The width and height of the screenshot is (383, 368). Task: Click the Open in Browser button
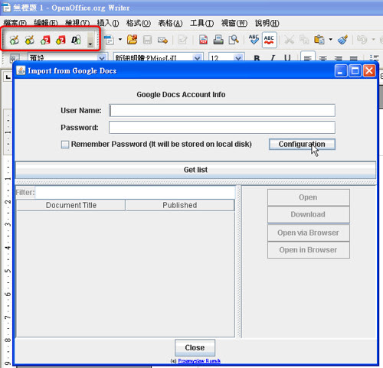tap(309, 250)
